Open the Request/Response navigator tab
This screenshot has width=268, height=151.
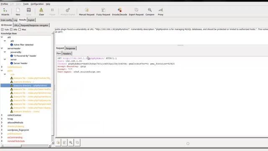click(x=34, y=25)
